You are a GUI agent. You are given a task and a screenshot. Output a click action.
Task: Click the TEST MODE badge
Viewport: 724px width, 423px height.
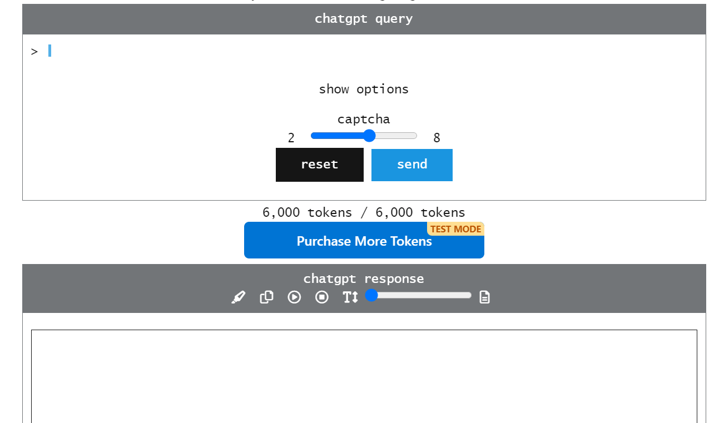click(x=455, y=228)
